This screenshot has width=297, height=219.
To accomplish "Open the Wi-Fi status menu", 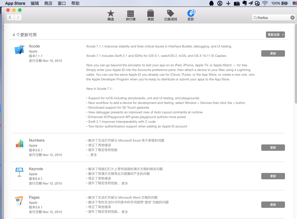I will (265, 3).
